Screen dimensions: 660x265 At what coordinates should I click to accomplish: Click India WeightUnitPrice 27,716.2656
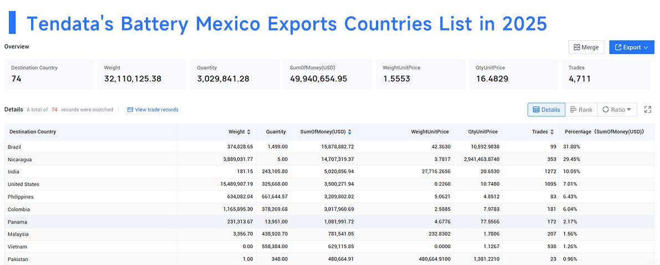point(435,172)
